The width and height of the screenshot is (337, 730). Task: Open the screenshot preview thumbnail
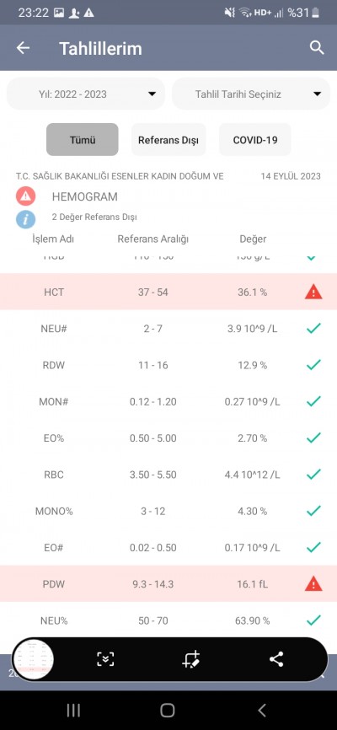[x=33, y=658]
